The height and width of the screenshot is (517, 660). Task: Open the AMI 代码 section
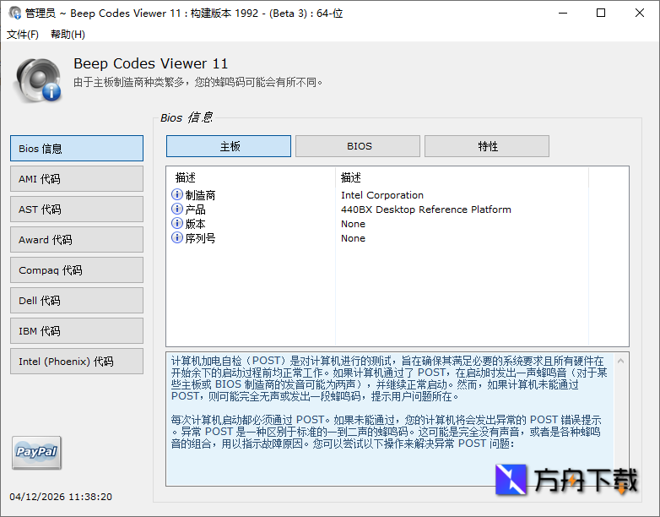[77, 178]
